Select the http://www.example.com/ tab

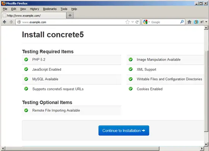(34, 16)
